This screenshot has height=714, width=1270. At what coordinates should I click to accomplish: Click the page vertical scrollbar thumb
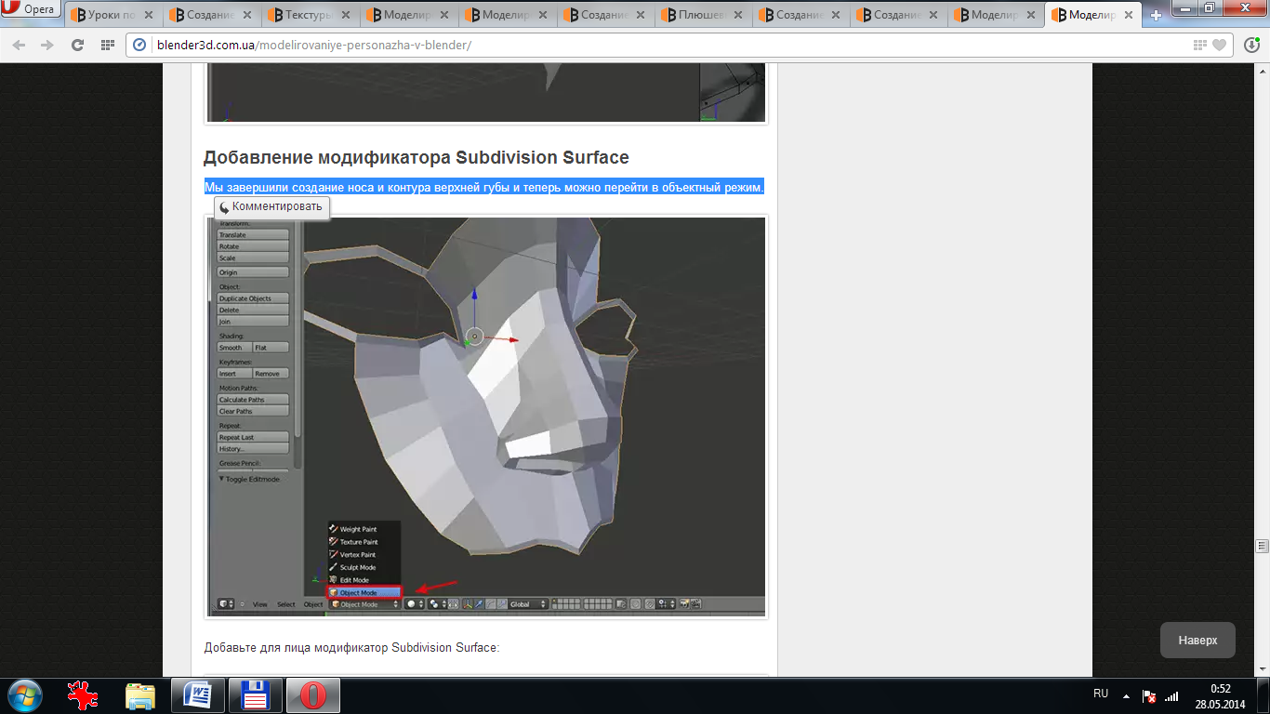click(1262, 546)
